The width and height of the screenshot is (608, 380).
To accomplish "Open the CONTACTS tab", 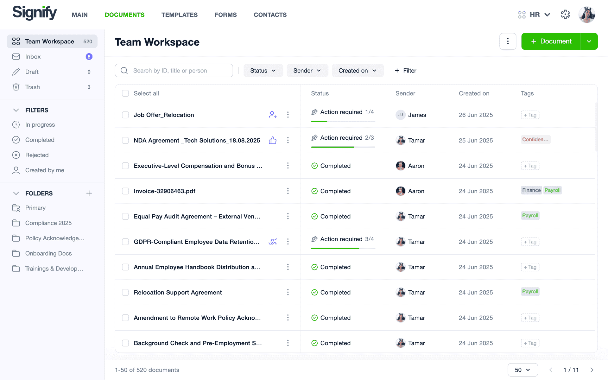I will 270,15.
